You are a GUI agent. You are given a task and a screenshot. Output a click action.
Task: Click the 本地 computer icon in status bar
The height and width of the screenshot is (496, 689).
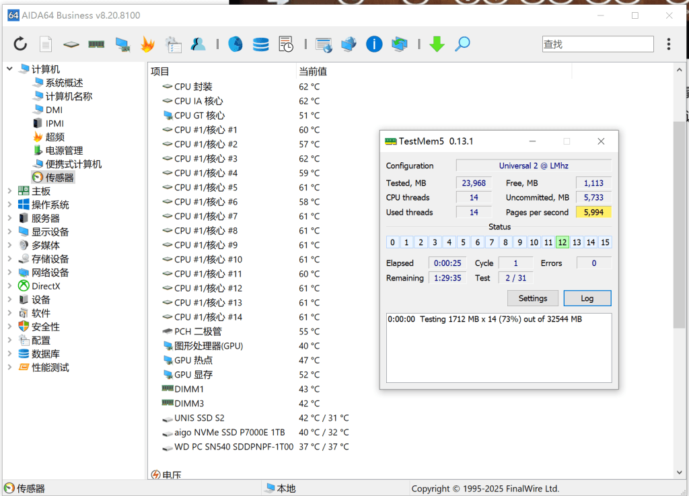pos(270,488)
